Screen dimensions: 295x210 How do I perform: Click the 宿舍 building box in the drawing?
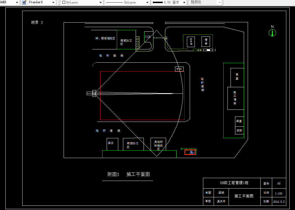[x=206, y=41]
